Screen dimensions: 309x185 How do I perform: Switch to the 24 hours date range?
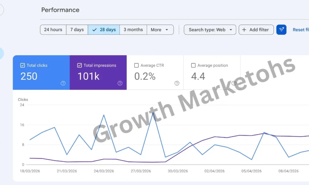coord(53,29)
